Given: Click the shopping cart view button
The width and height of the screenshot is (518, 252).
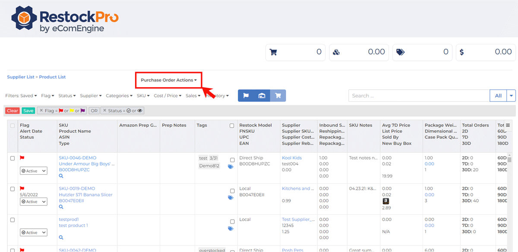Looking at the screenshot, I should pos(278,96).
